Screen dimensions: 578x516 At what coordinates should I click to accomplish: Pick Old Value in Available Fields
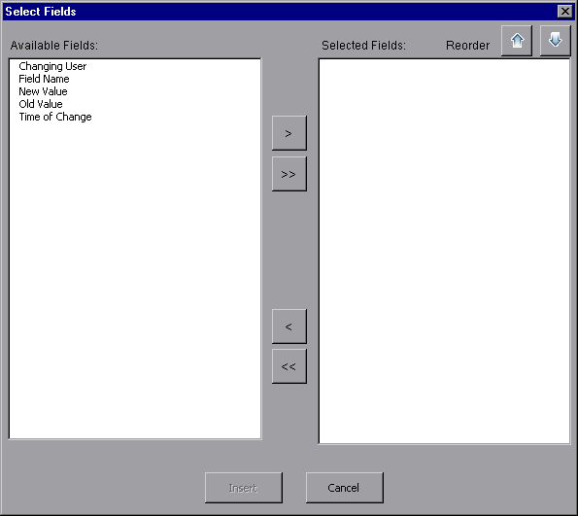[x=41, y=104]
